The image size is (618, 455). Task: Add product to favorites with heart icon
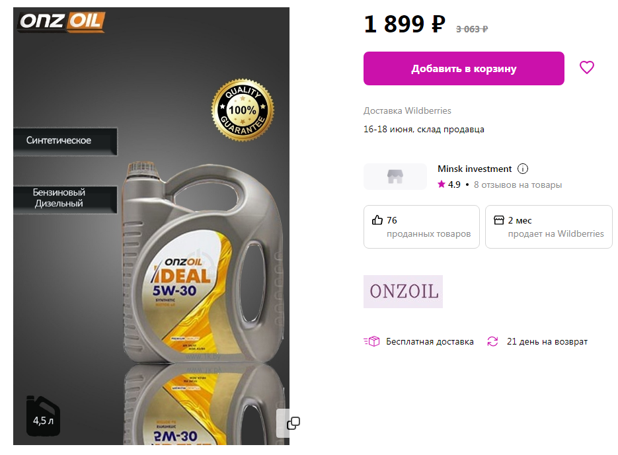[586, 67]
